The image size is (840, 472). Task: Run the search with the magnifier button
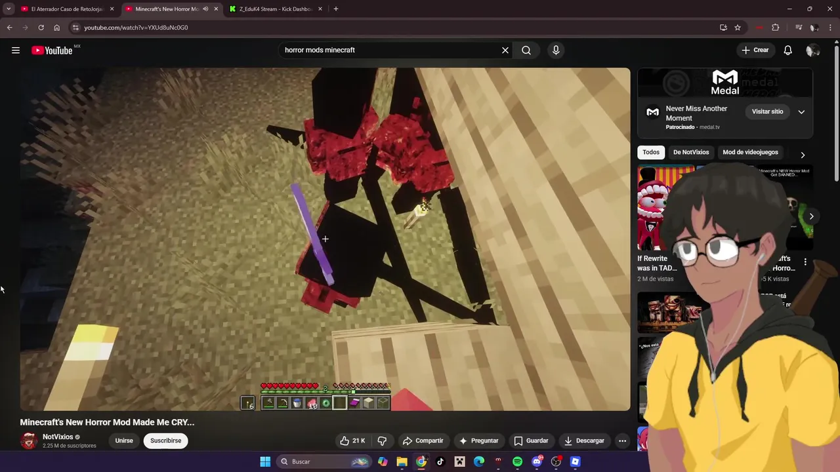tap(526, 50)
